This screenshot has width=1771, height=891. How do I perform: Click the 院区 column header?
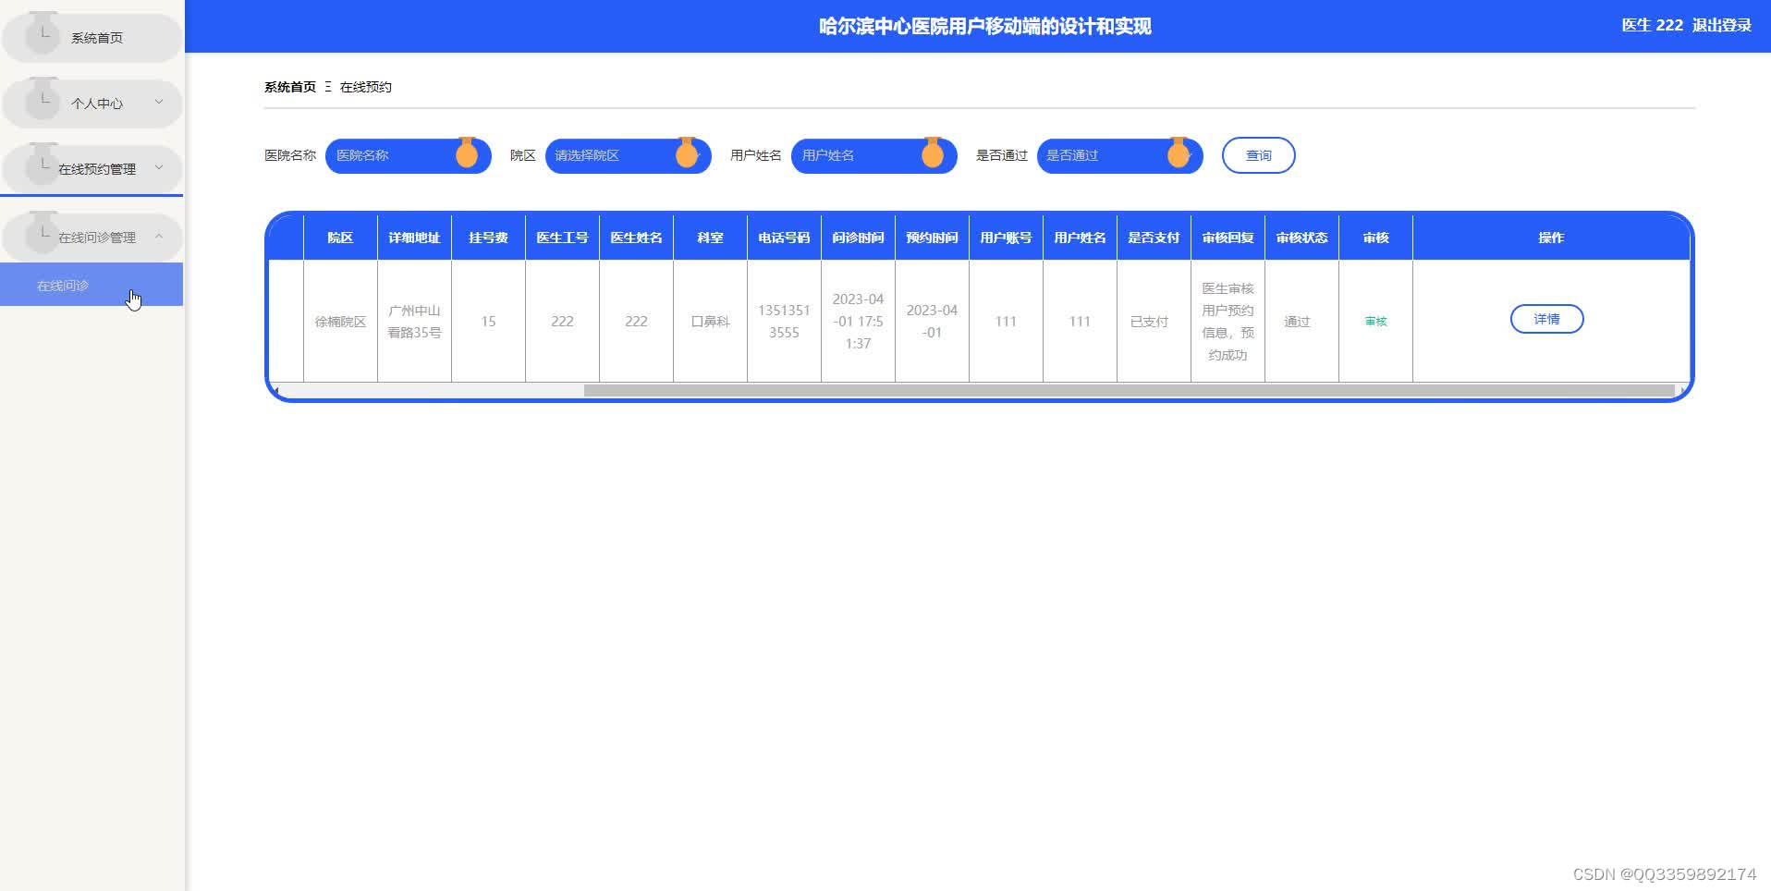[x=340, y=238]
